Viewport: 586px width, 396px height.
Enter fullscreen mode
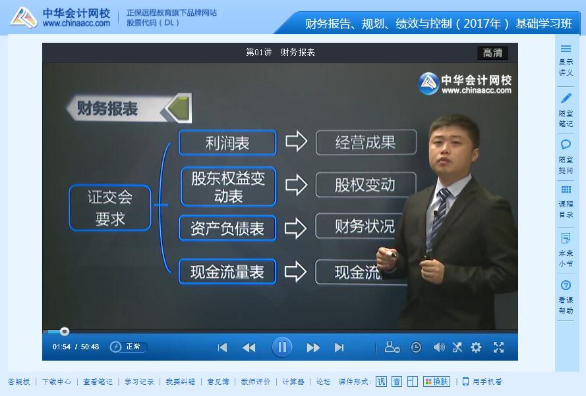pyautogui.click(x=498, y=347)
